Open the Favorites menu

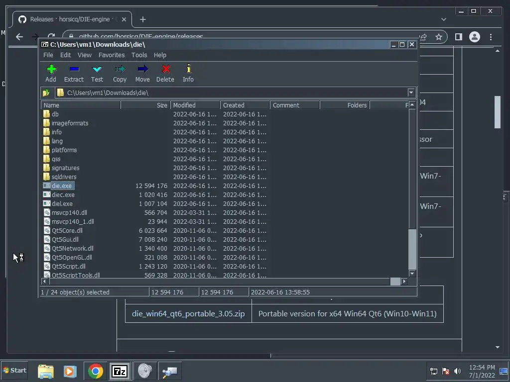click(x=112, y=55)
